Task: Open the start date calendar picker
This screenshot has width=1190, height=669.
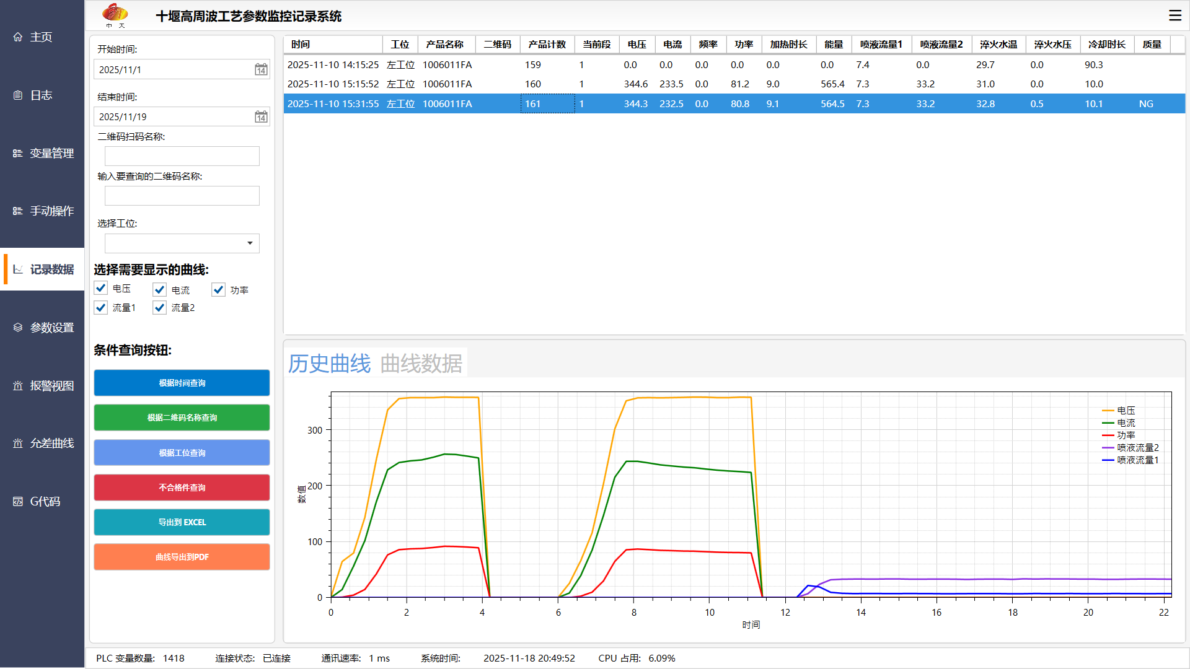Action: point(261,69)
